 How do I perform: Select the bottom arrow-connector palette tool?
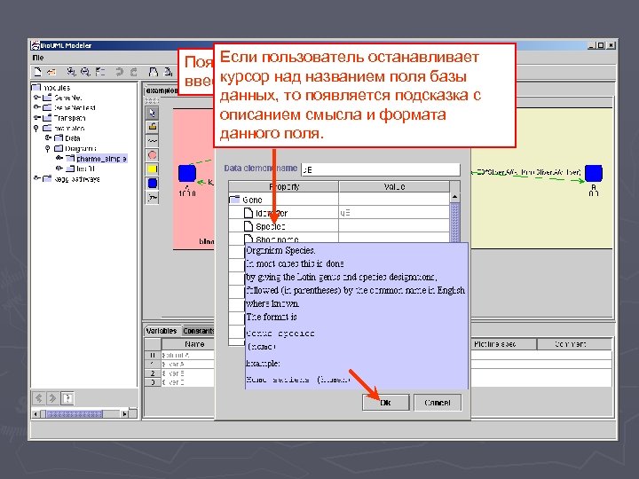(x=152, y=197)
